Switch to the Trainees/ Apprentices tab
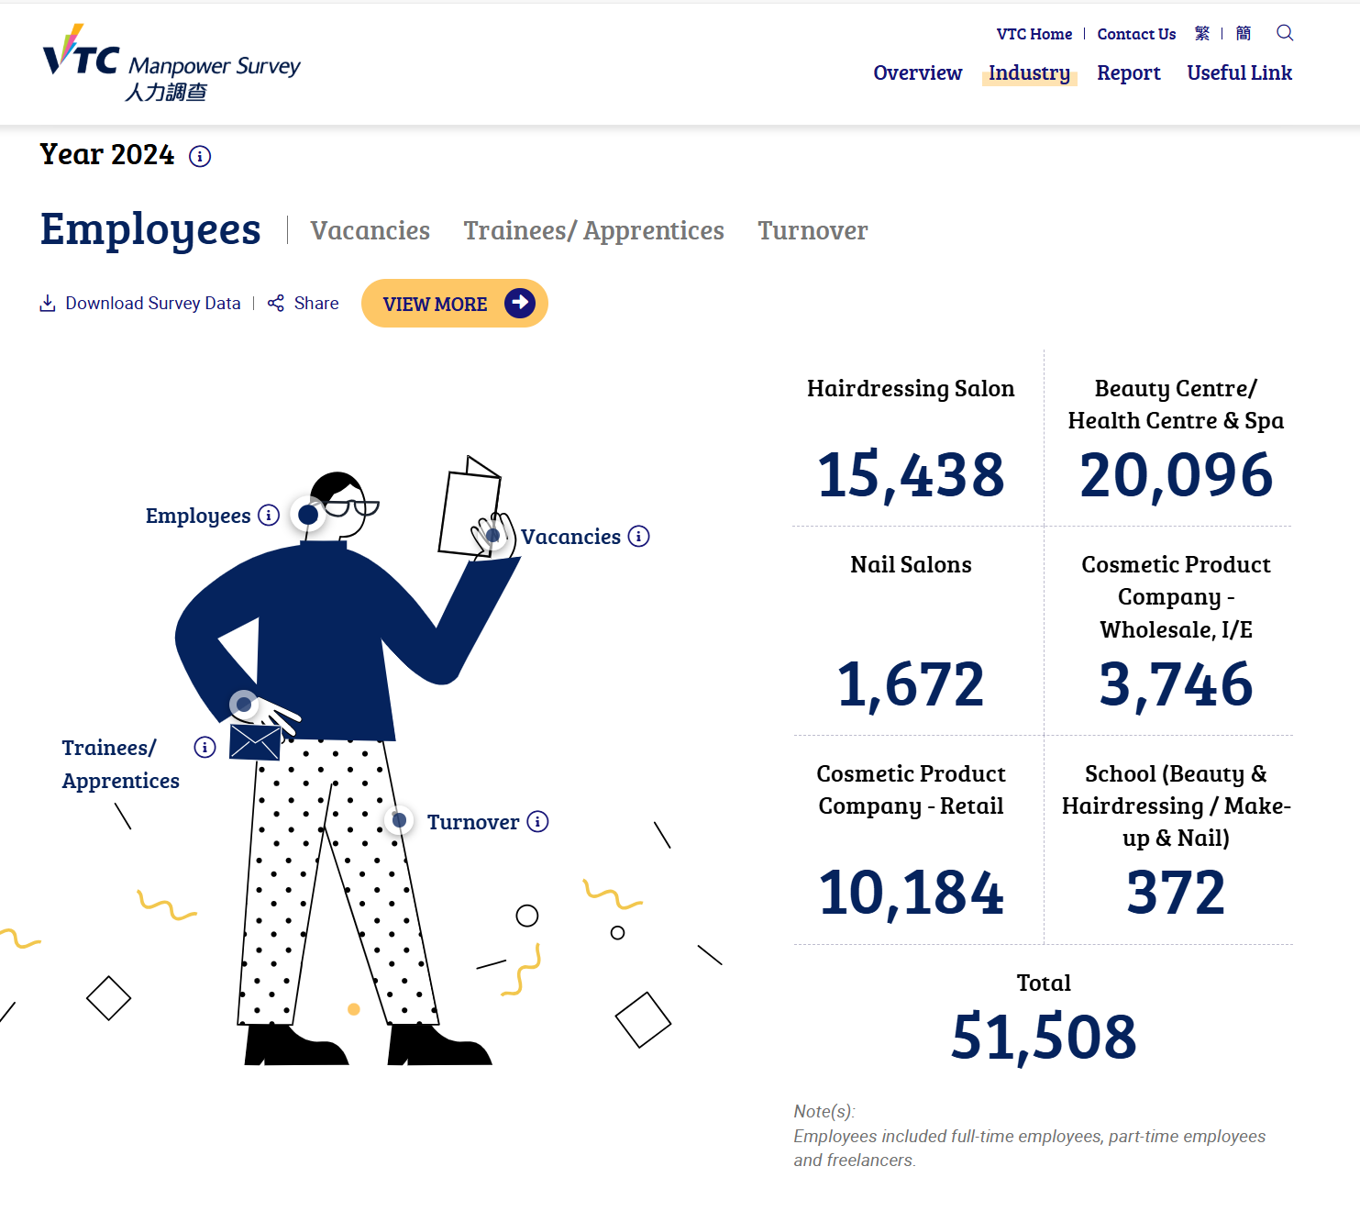The width and height of the screenshot is (1360, 1211). [593, 230]
